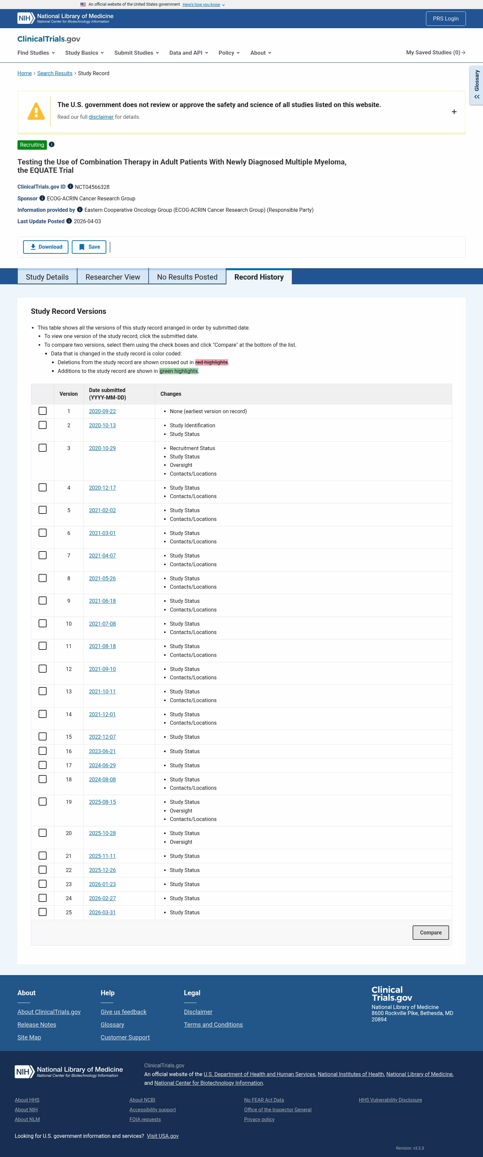
Task: Switch to the Study Details tab
Action: (x=47, y=277)
